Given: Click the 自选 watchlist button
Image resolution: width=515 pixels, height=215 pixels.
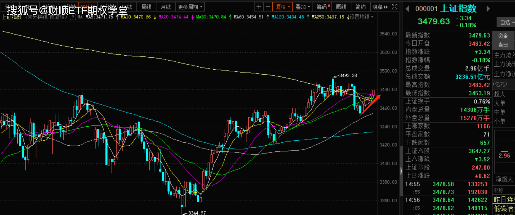Looking at the screenshot, I should 506,22.
